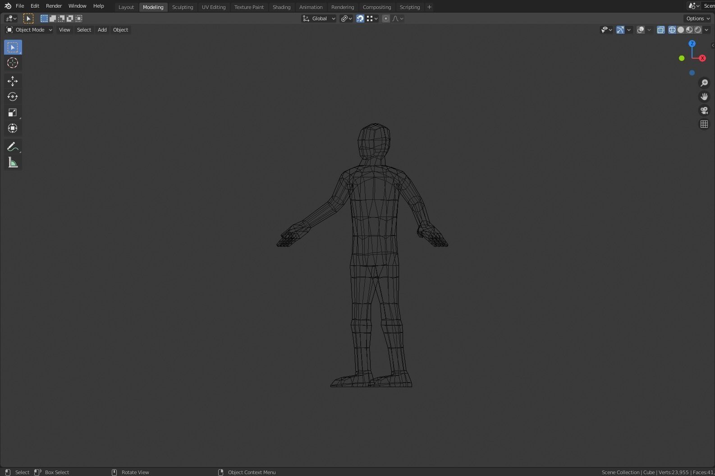The width and height of the screenshot is (715, 476).
Task: Open the viewport View menu
Action: [x=64, y=30]
